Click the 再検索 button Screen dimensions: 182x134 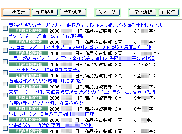(x=169, y=12)
